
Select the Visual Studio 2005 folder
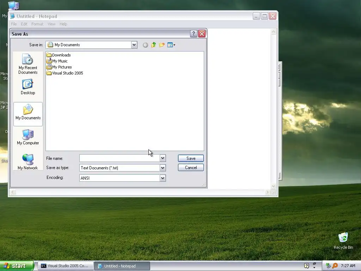[x=65, y=73]
